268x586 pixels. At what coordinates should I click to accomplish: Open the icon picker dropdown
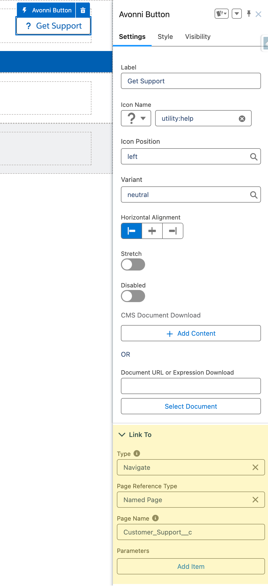[136, 118]
